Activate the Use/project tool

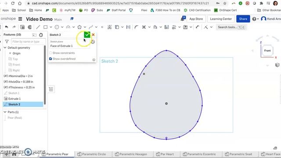[117, 27]
